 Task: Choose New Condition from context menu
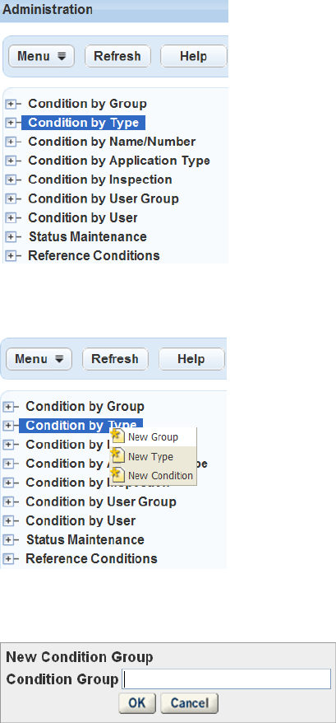click(x=153, y=475)
